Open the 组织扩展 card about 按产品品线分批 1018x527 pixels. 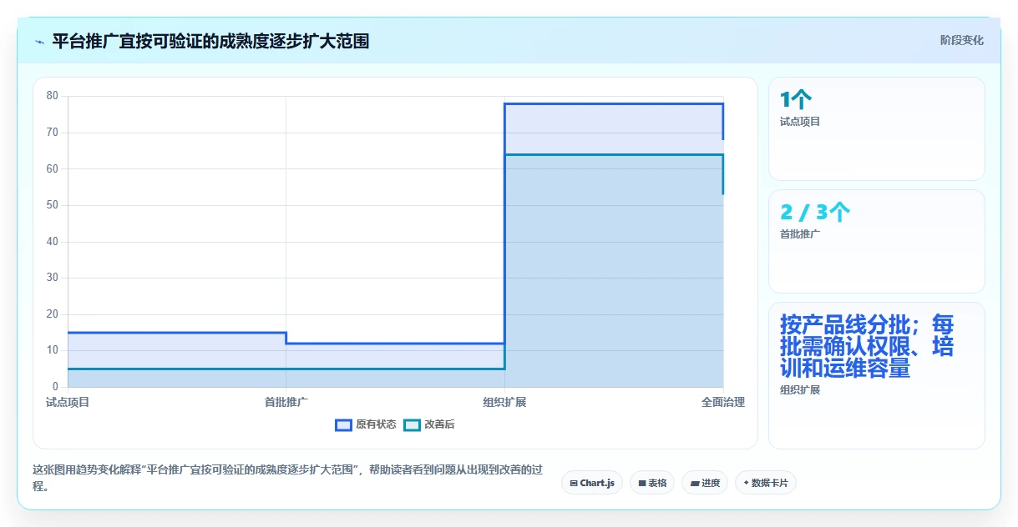[877, 375]
